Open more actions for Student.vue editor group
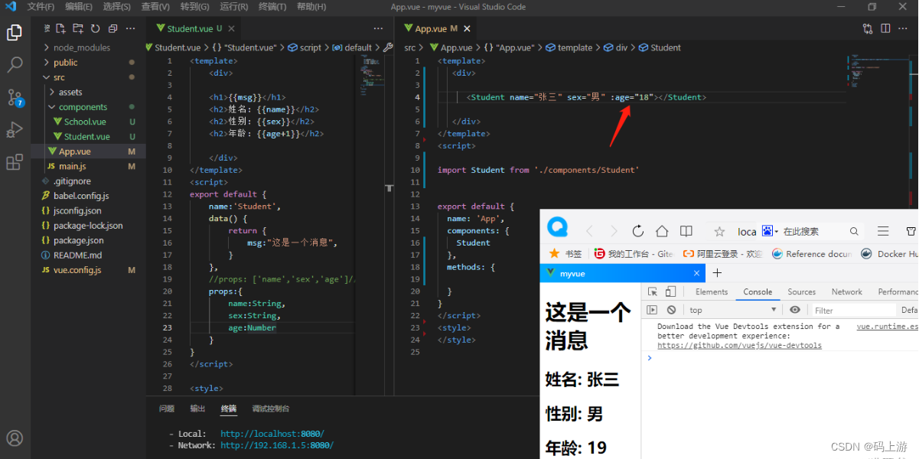The height and width of the screenshot is (459, 919). pos(378,28)
